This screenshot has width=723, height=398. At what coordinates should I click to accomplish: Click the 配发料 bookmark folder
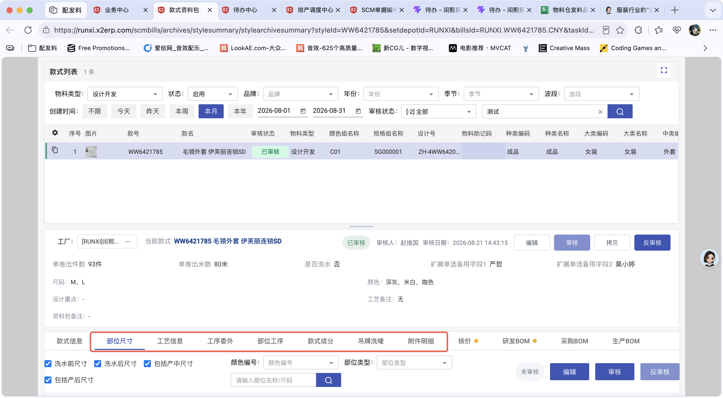[x=43, y=48]
